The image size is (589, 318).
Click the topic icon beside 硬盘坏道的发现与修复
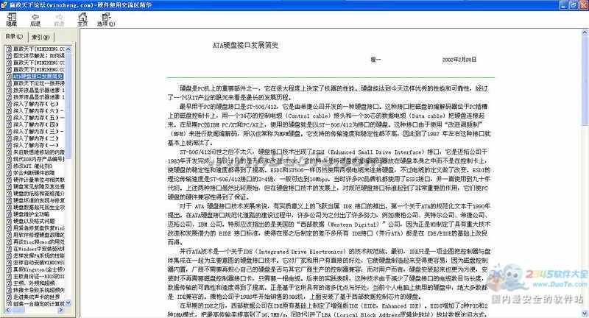pos(10,200)
